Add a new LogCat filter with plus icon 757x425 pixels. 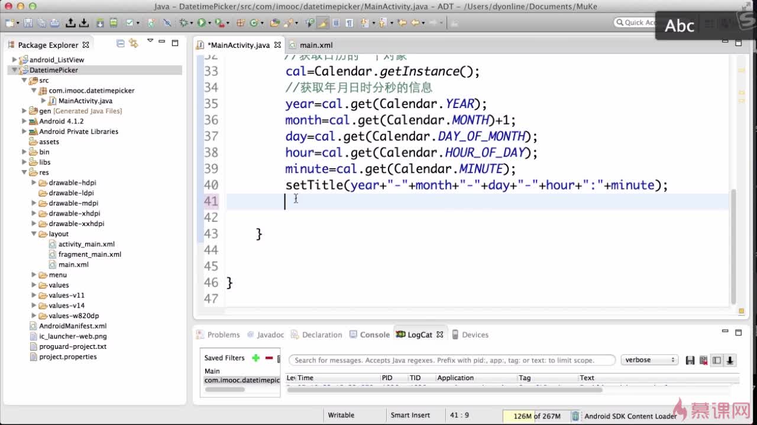tap(255, 358)
